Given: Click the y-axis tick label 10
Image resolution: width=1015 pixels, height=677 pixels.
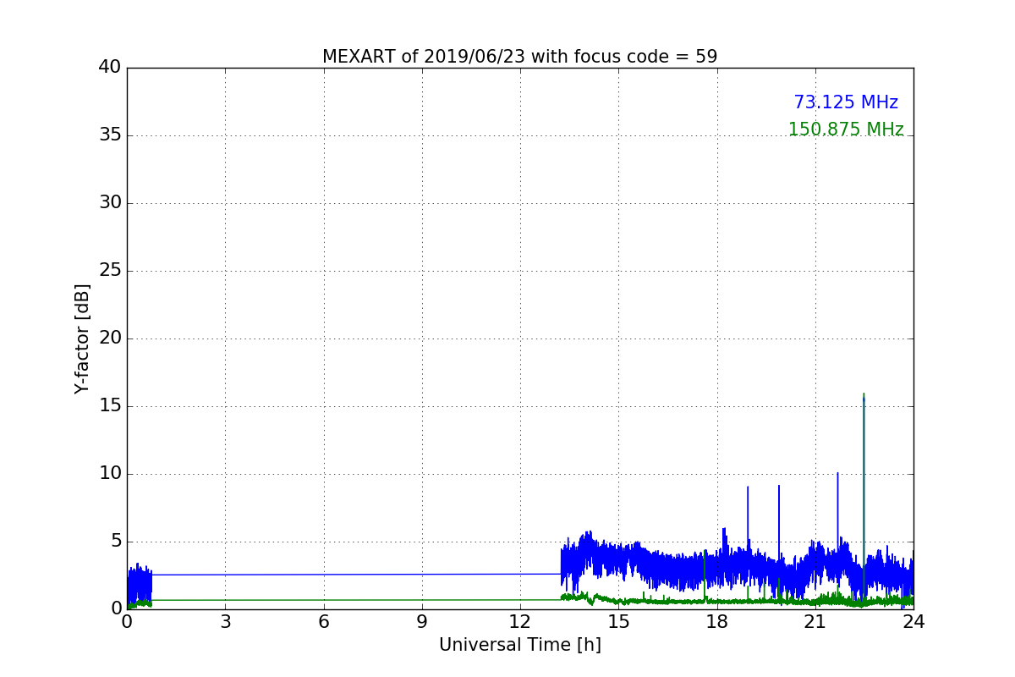Looking at the screenshot, I should [x=110, y=474].
